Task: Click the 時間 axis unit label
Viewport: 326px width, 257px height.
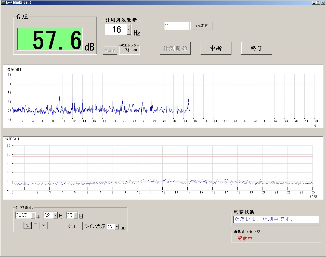Action: click(314, 197)
